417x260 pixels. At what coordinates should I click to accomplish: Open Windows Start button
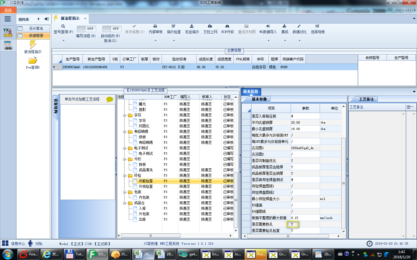tap(8, 254)
